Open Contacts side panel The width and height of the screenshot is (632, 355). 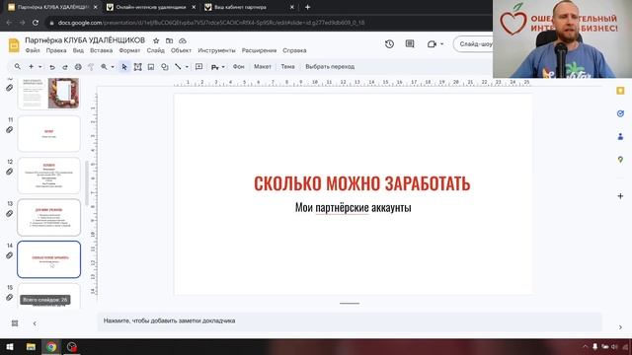[x=620, y=136]
